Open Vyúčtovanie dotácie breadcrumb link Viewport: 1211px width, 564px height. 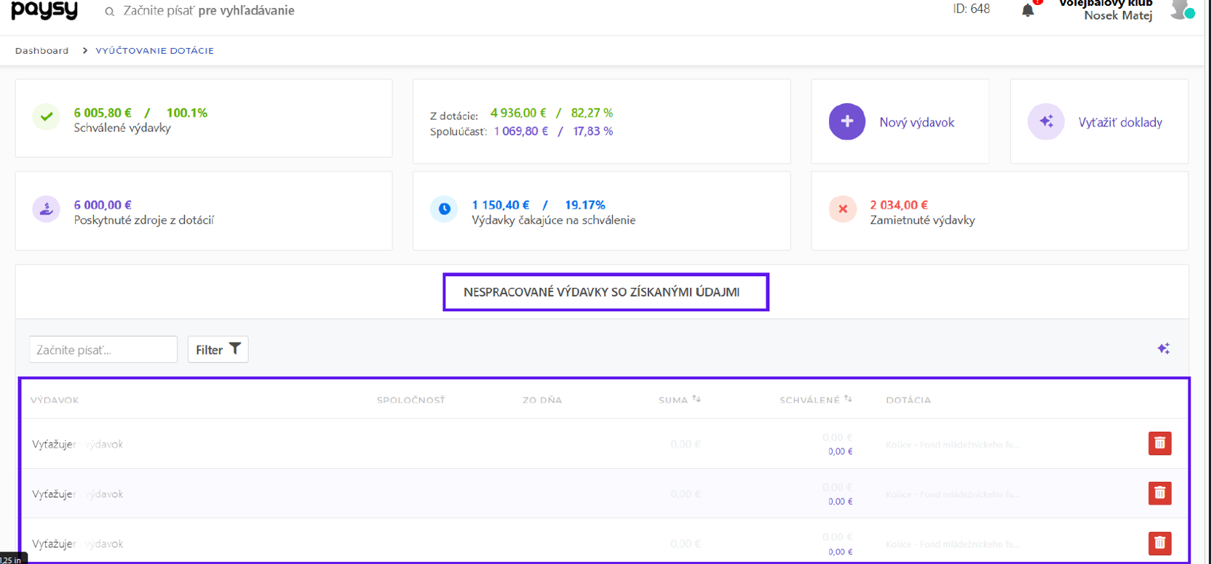(154, 51)
